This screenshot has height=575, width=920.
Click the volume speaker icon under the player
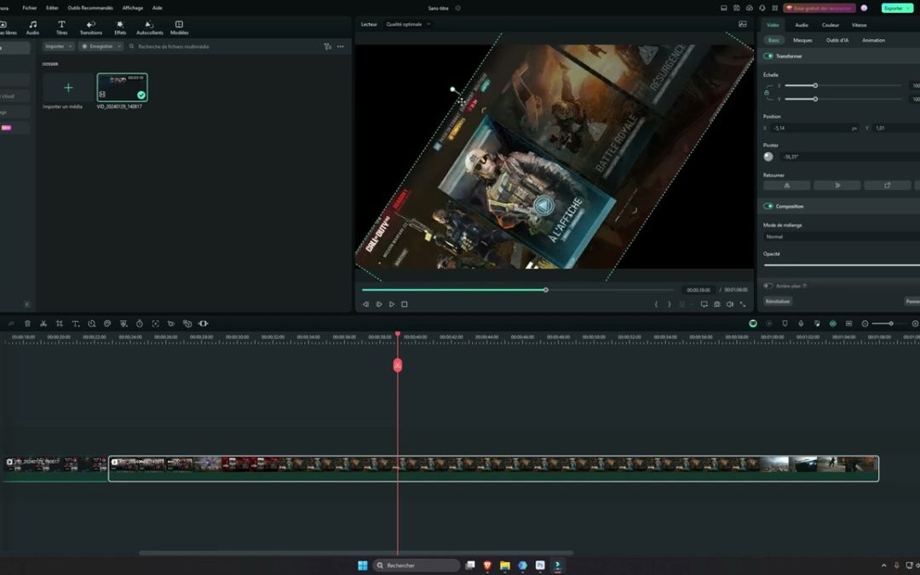[x=730, y=304]
